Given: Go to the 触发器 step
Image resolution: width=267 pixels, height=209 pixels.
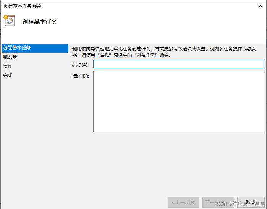Looking at the screenshot, I should click(10, 57).
